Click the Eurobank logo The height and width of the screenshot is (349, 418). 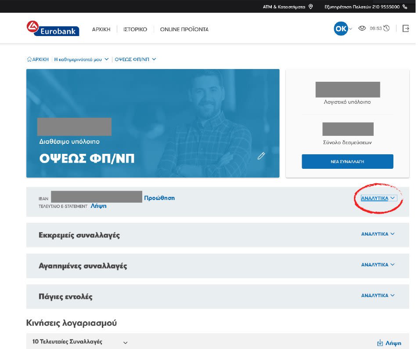52,29
